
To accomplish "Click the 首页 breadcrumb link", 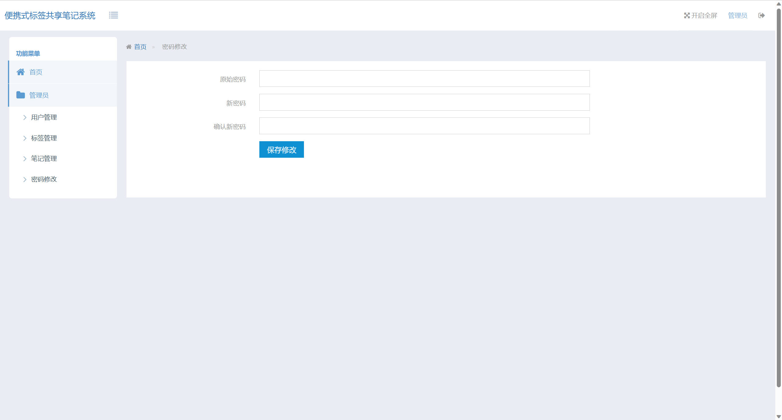I will (140, 47).
